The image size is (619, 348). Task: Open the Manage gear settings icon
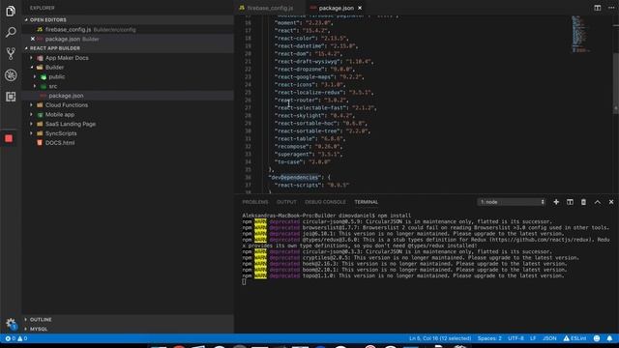(11, 324)
